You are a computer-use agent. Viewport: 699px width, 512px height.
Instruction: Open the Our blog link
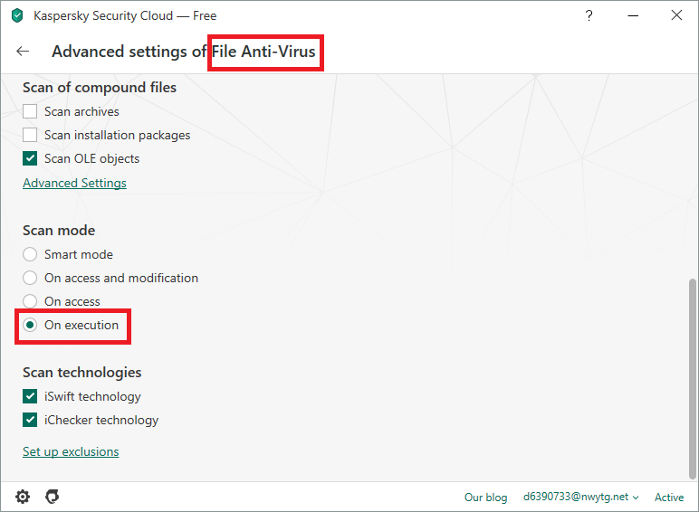coord(485,498)
